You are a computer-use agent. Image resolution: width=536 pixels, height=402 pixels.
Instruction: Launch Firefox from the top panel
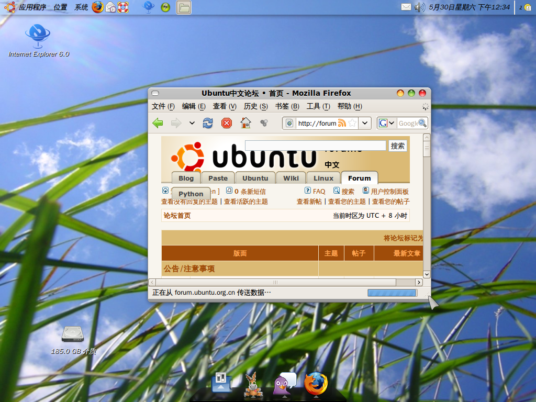coord(98,7)
